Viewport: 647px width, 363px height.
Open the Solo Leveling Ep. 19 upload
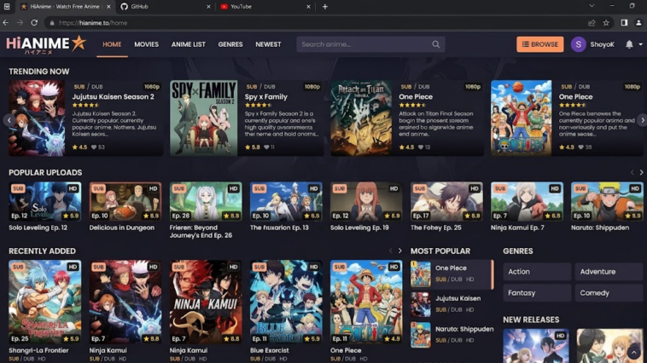click(366, 201)
